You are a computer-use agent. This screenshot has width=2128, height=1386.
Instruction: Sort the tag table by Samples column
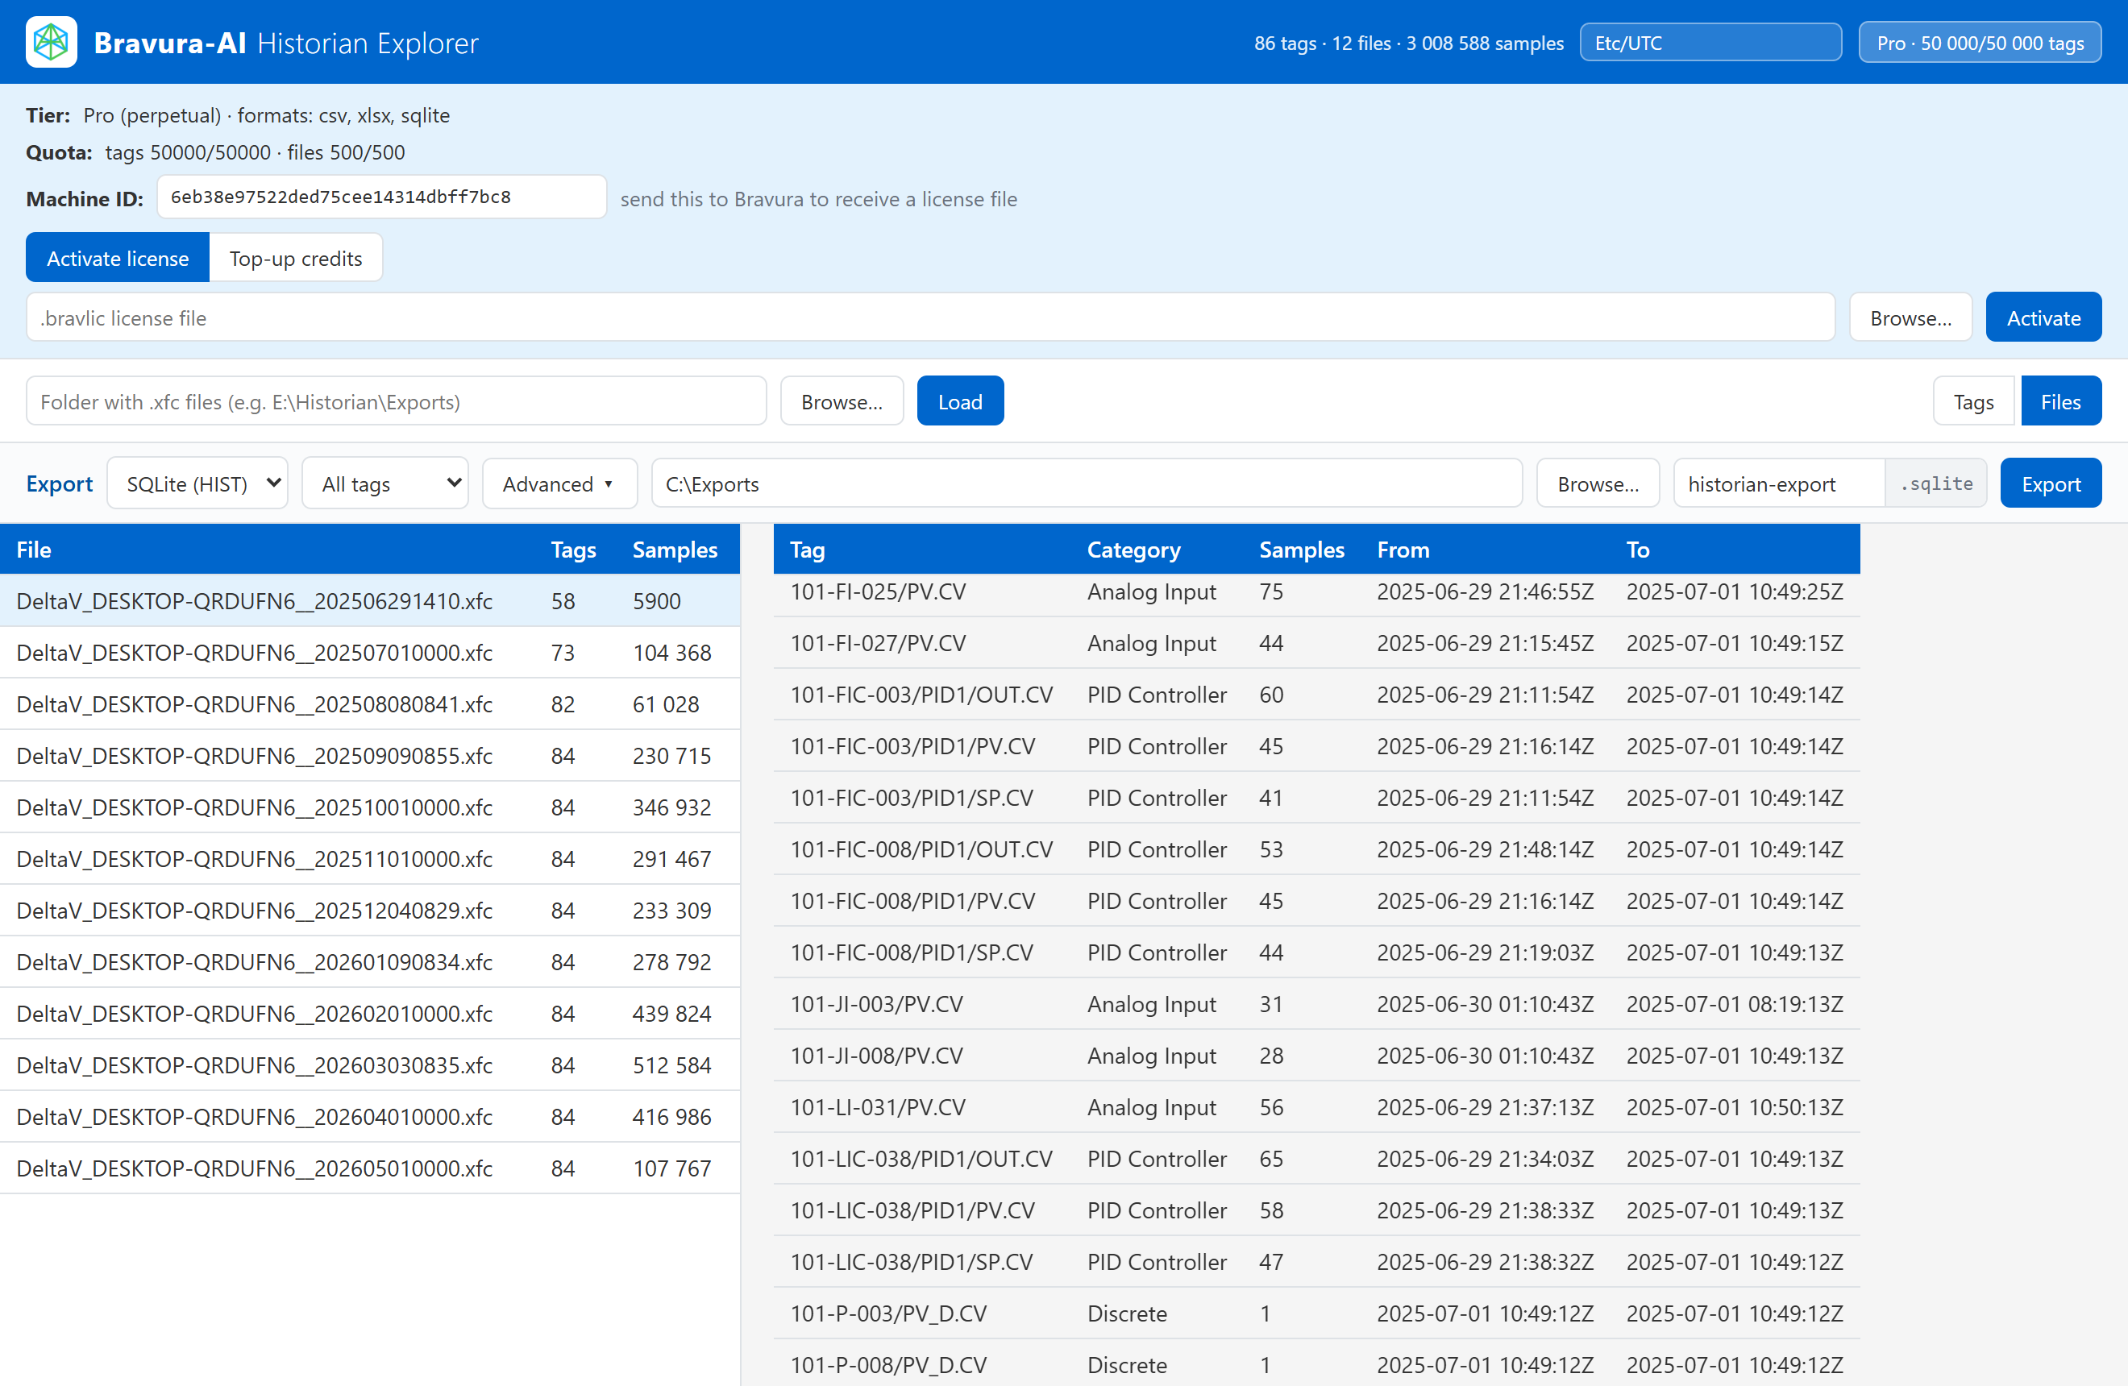tap(1302, 550)
